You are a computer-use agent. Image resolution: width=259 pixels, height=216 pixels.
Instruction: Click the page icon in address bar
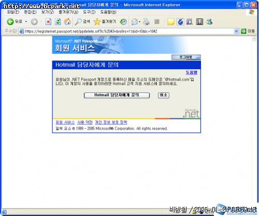tap(21, 32)
